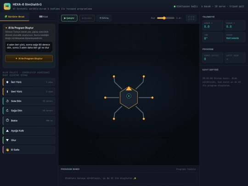Click the Durum Beklemede status card
This screenshot has width=248, height=186.
click(235, 37)
